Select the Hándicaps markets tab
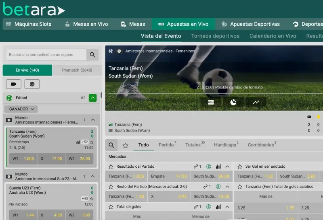 tap(226, 144)
